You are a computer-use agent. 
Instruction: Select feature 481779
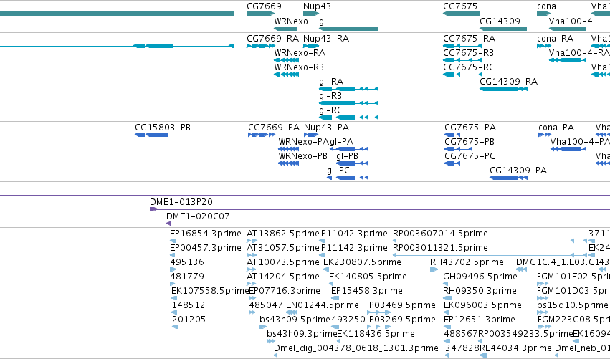click(173, 284)
